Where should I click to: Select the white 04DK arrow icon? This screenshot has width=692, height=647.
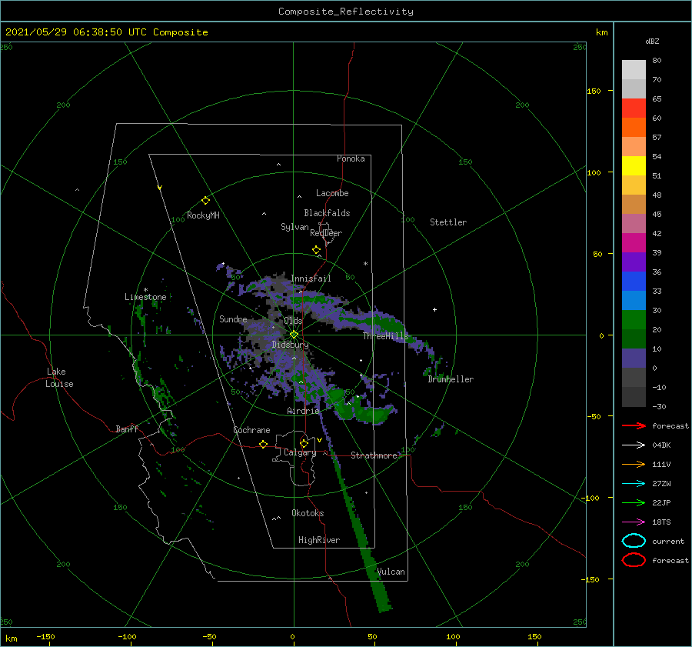pyautogui.click(x=634, y=445)
